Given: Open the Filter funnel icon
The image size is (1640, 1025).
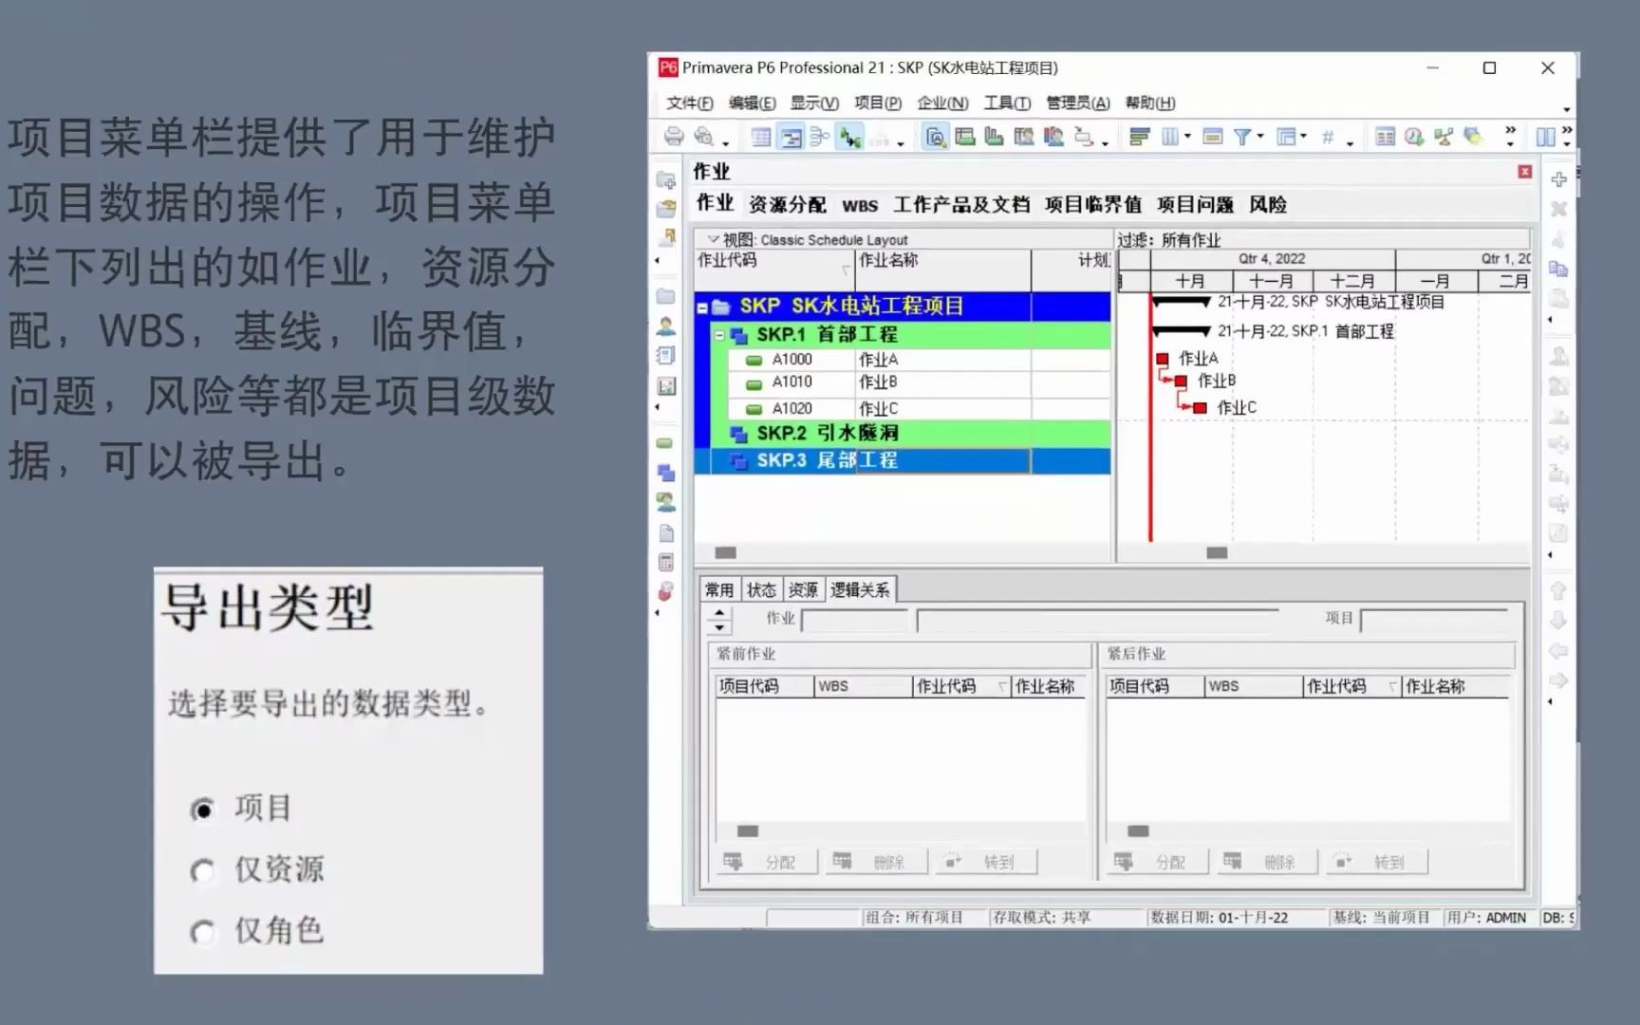Looking at the screenshot, I should 1242,137.
